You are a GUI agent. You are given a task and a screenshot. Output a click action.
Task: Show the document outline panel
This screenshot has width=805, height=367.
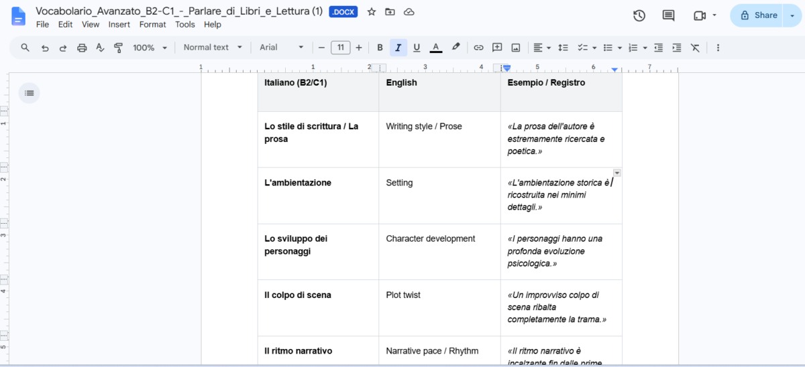pyautogui.click(x=30, y=93)
